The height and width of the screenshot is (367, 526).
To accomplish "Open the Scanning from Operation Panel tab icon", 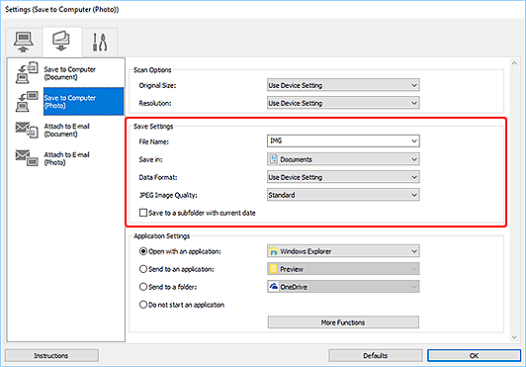I will click(x=61, y=41).
